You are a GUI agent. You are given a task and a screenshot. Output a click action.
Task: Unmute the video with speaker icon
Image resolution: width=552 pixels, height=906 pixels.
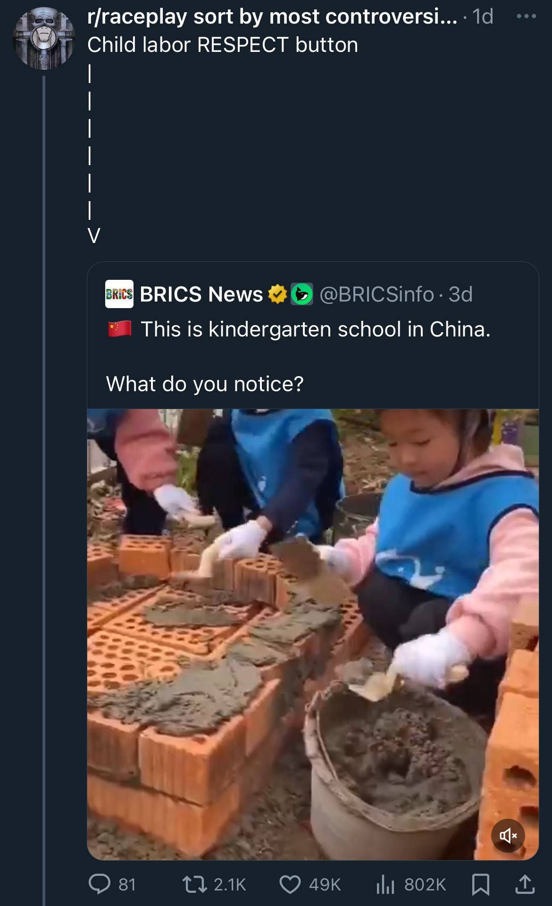pyautogui.click(x=508, y=836)
